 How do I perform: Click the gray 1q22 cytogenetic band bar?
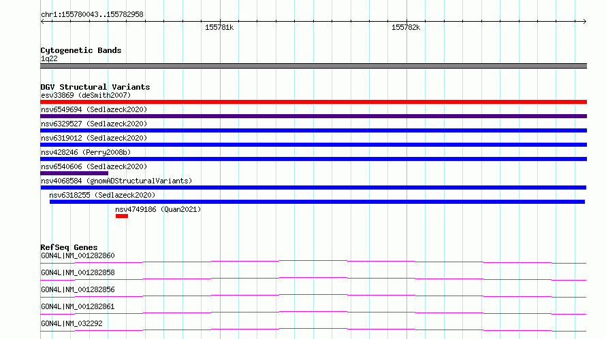point(313,66)
